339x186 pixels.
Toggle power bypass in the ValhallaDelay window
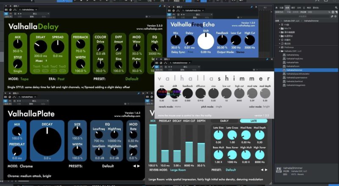coord(6,14)
